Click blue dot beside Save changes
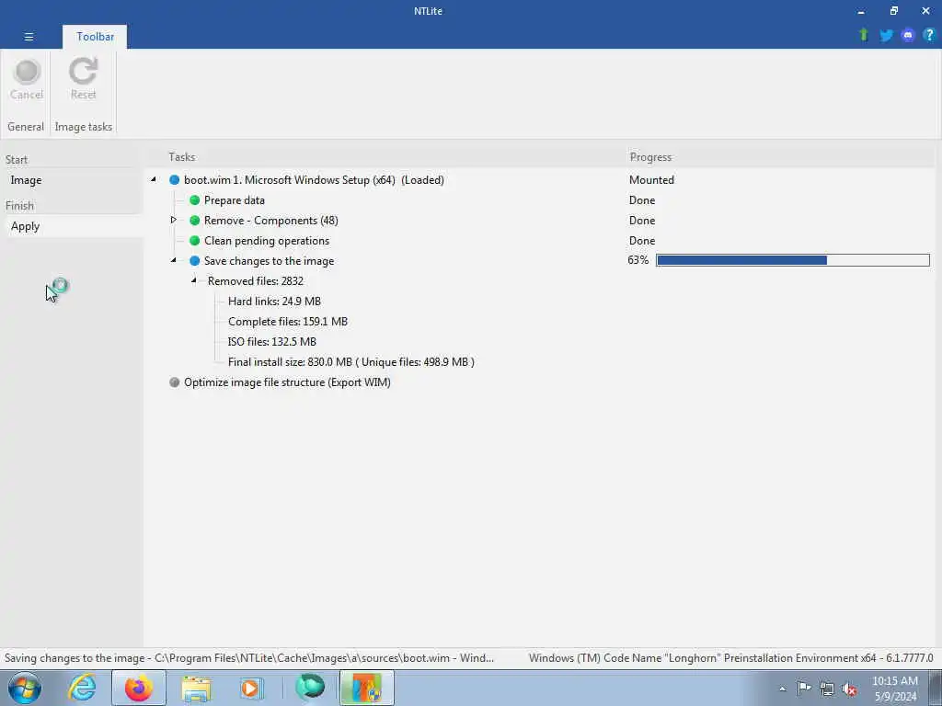942x706 pixels. click(195, 261)
